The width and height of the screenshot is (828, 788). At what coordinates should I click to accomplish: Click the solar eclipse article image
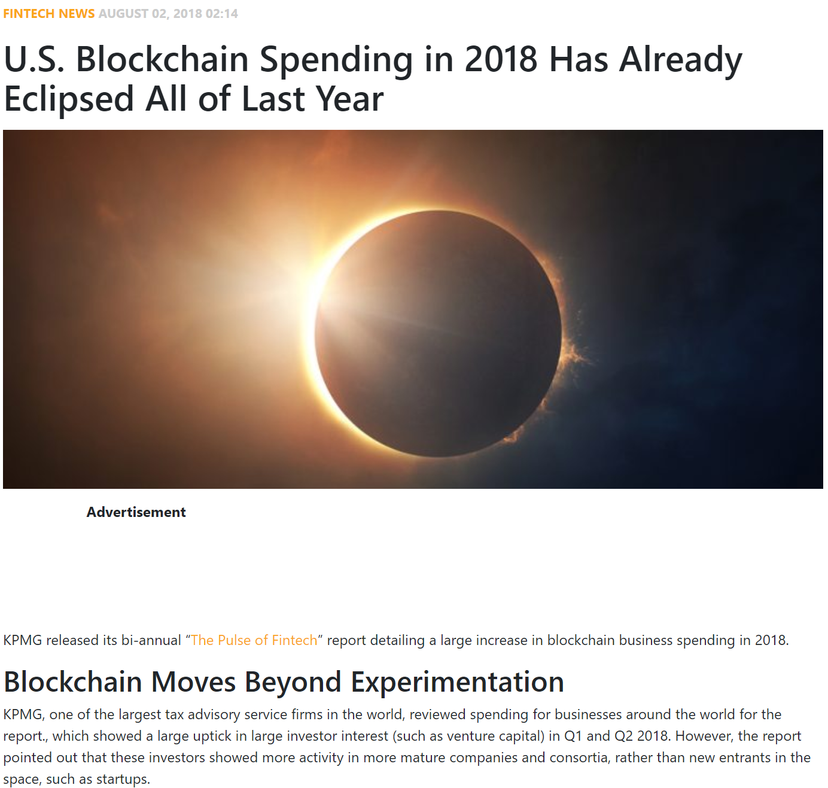coord(413,309)
